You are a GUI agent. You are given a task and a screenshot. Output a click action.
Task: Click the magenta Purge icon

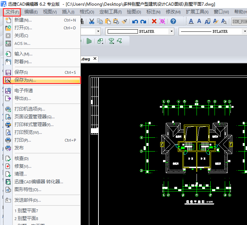point(162,21)
